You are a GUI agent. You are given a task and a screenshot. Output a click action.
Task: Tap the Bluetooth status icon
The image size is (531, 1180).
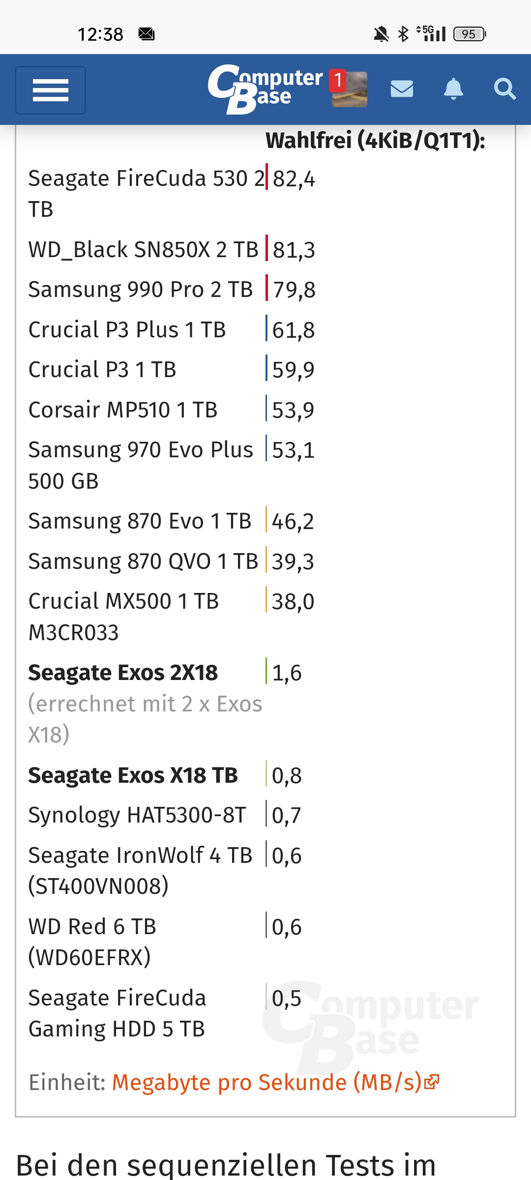pos(403,34)
